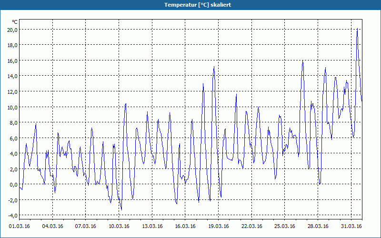Click the 25.03.16 date label
The height and width of the screenshot is (238, 381).
(284, 227)
